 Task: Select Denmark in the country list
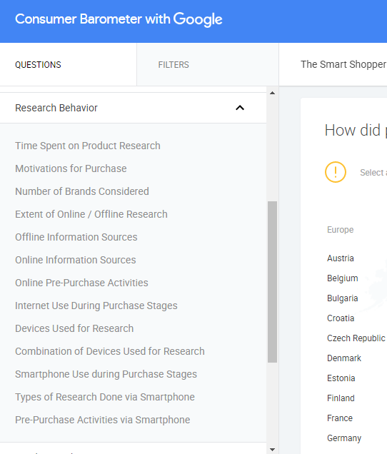(344, 358)
